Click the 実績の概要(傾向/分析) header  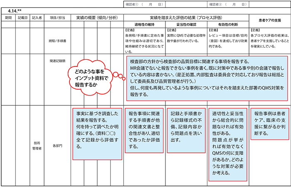point(97,18)
